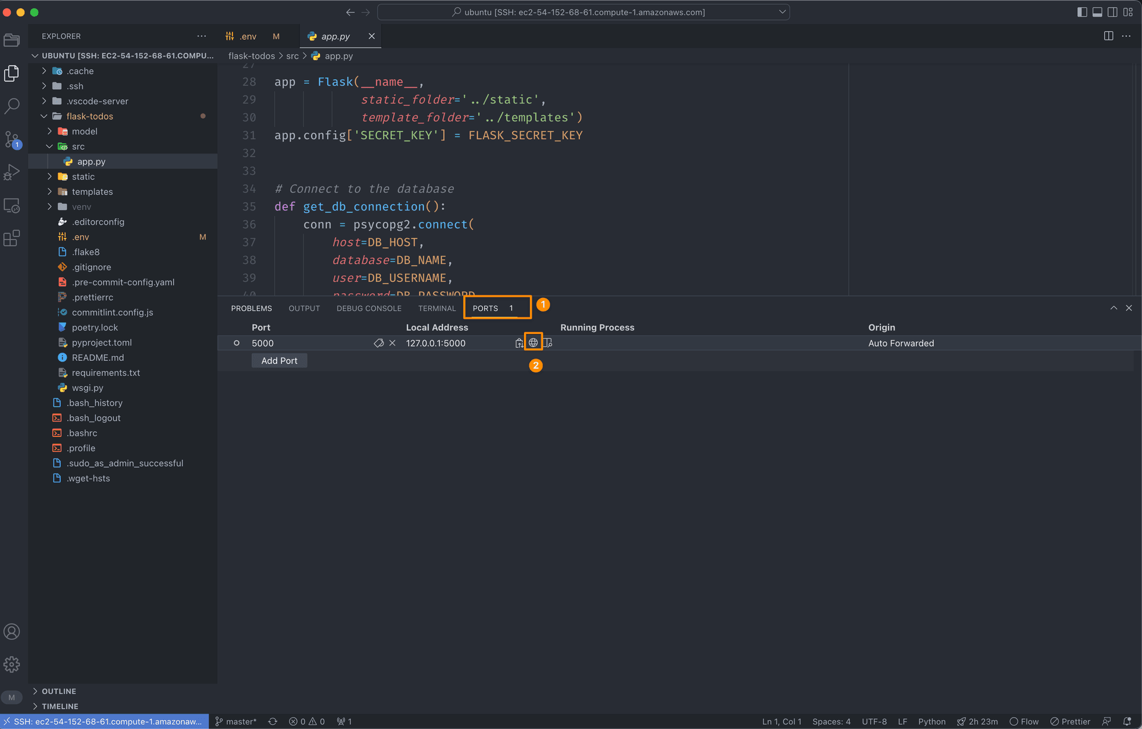Click the split editor right icon

pyautogui.click(x=1109, y=36)
